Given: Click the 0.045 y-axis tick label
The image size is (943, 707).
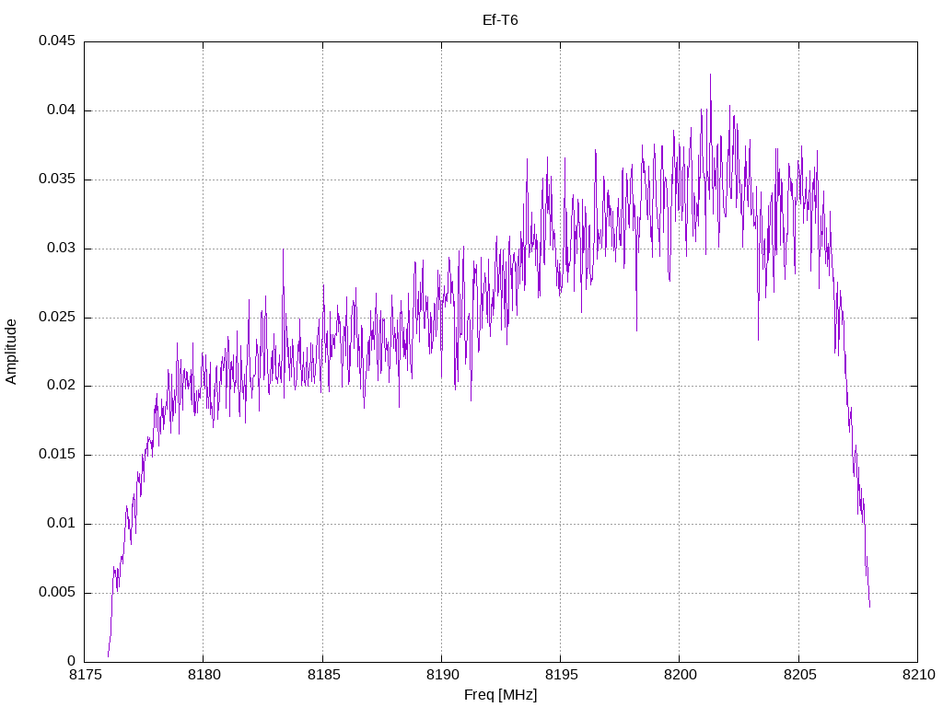Looking at the screenshot, I should coord(57,41).
